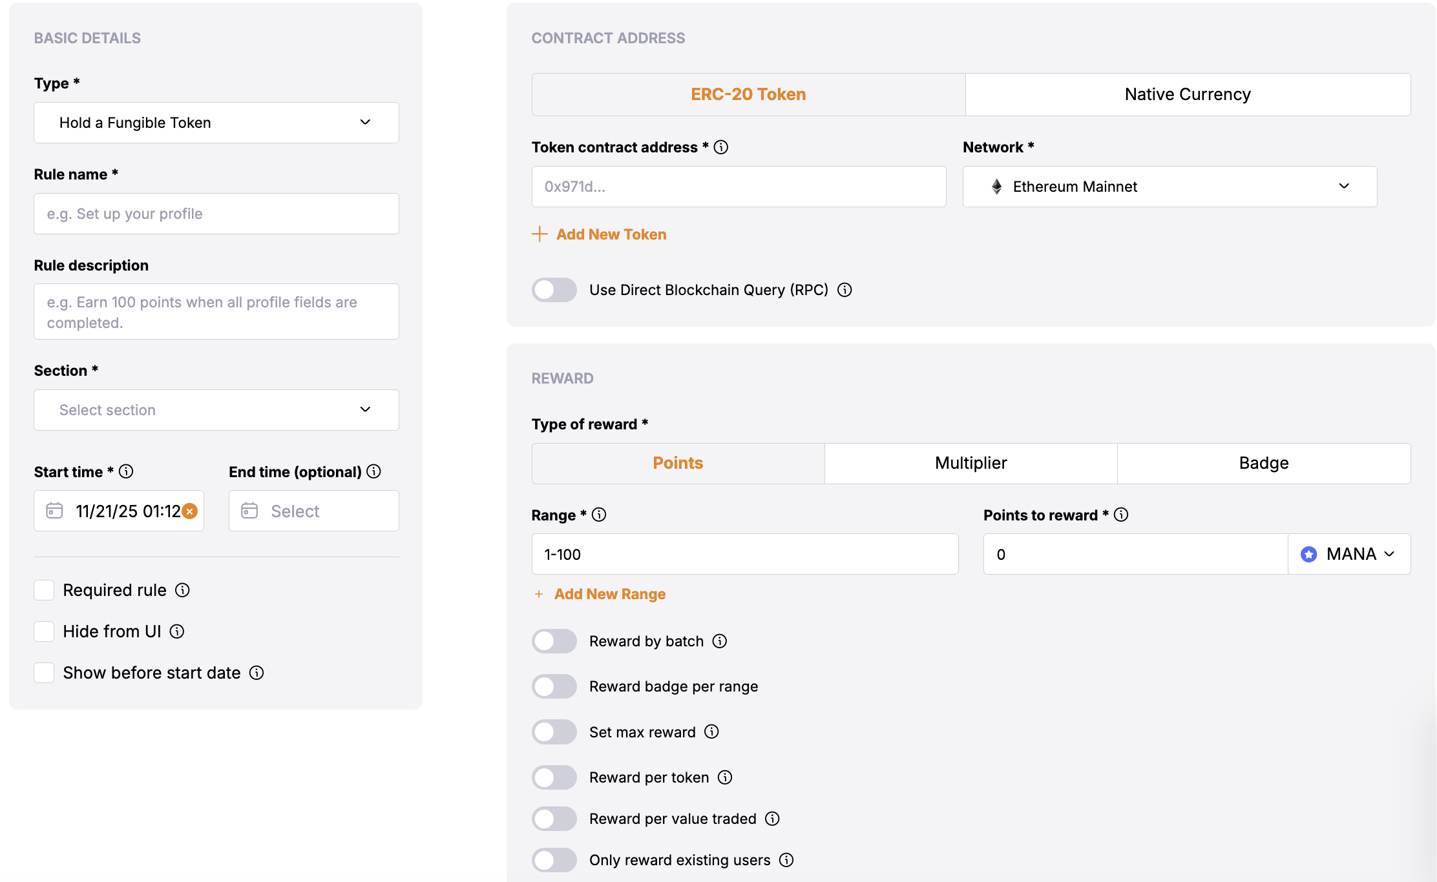Open the Hold a Fungible Token type dropdown
1437x882 pixels.
click(x=216, y=123)
